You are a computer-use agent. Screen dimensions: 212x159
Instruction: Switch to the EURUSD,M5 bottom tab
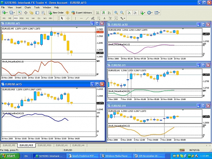click(9, 145)
